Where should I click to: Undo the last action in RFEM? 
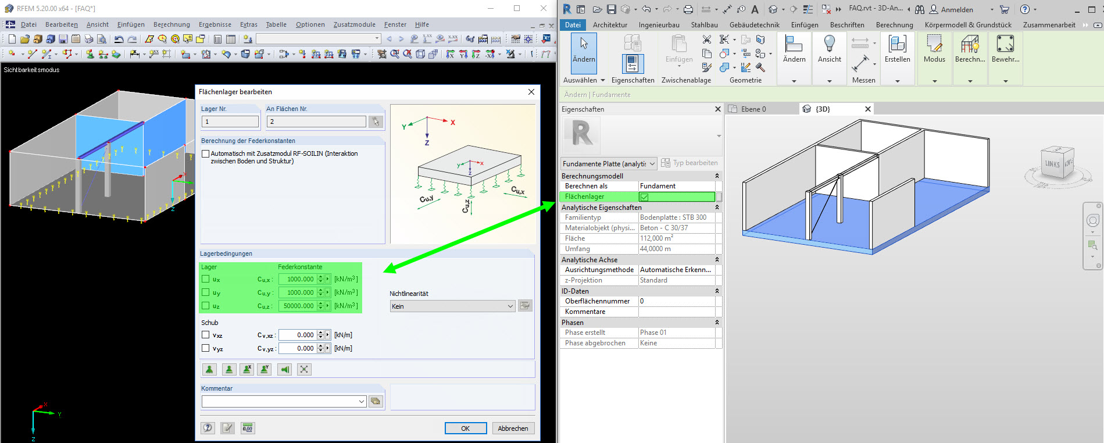pos(119,39)
